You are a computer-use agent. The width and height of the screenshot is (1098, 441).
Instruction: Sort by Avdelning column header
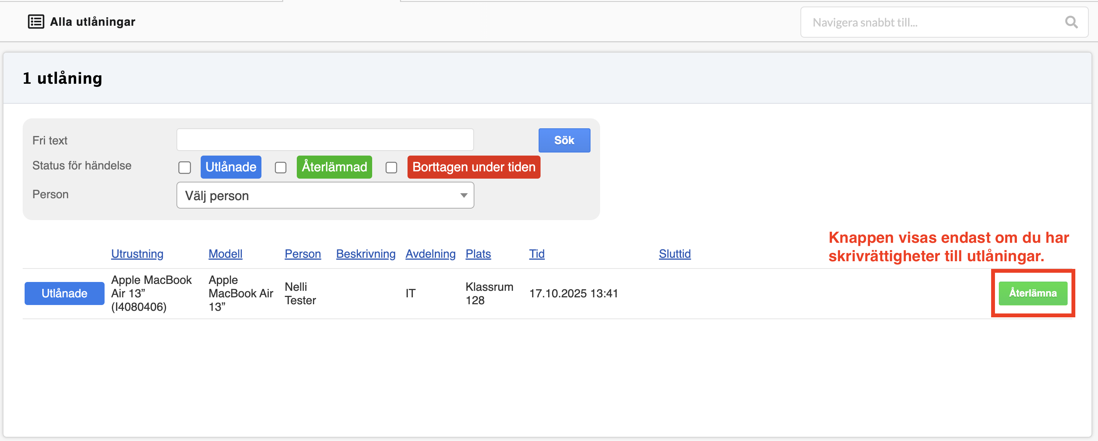430,254
